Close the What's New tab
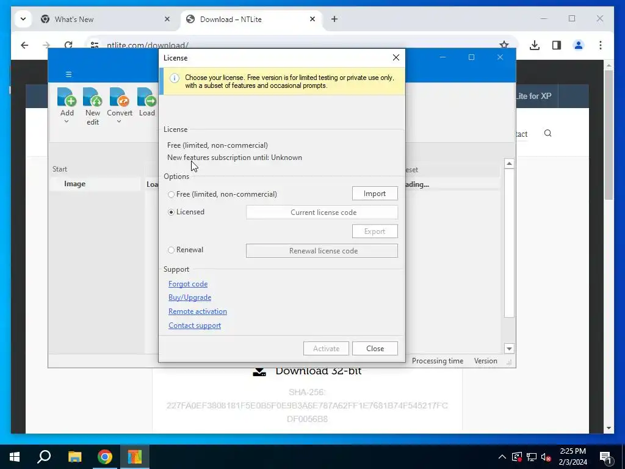Image resolution: width=625 pixels, height=469 pixels. pyautogui.click(x=167, y=19)
